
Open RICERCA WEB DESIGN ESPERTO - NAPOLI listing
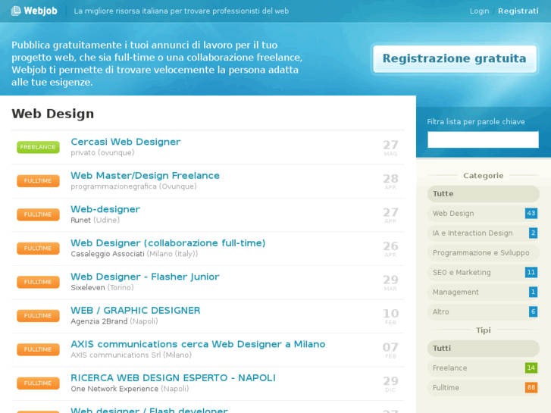tap(174, 378)
